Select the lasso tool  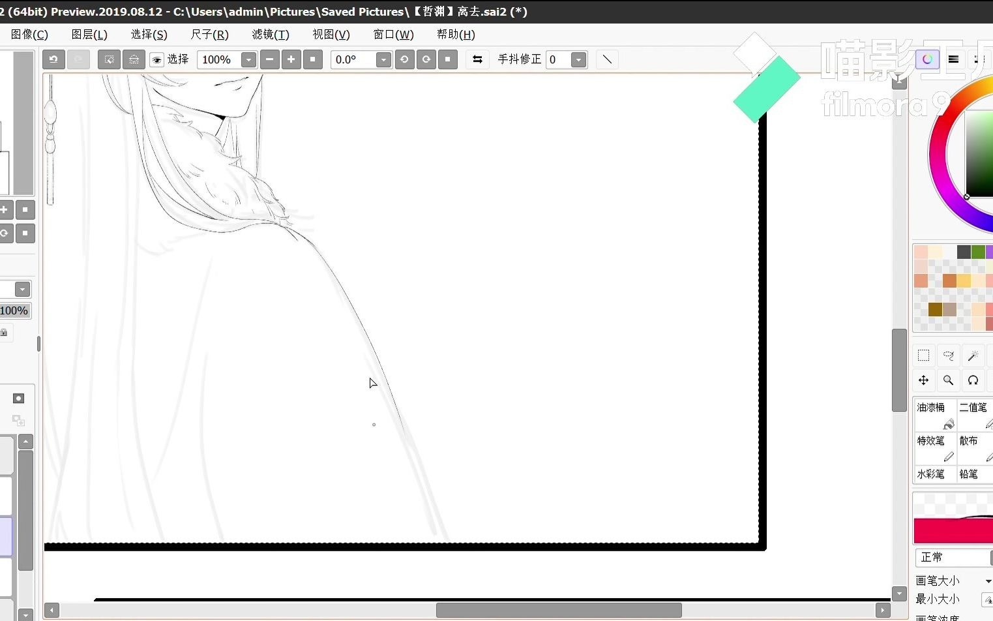pyautogui.click(x=948, y=356)
